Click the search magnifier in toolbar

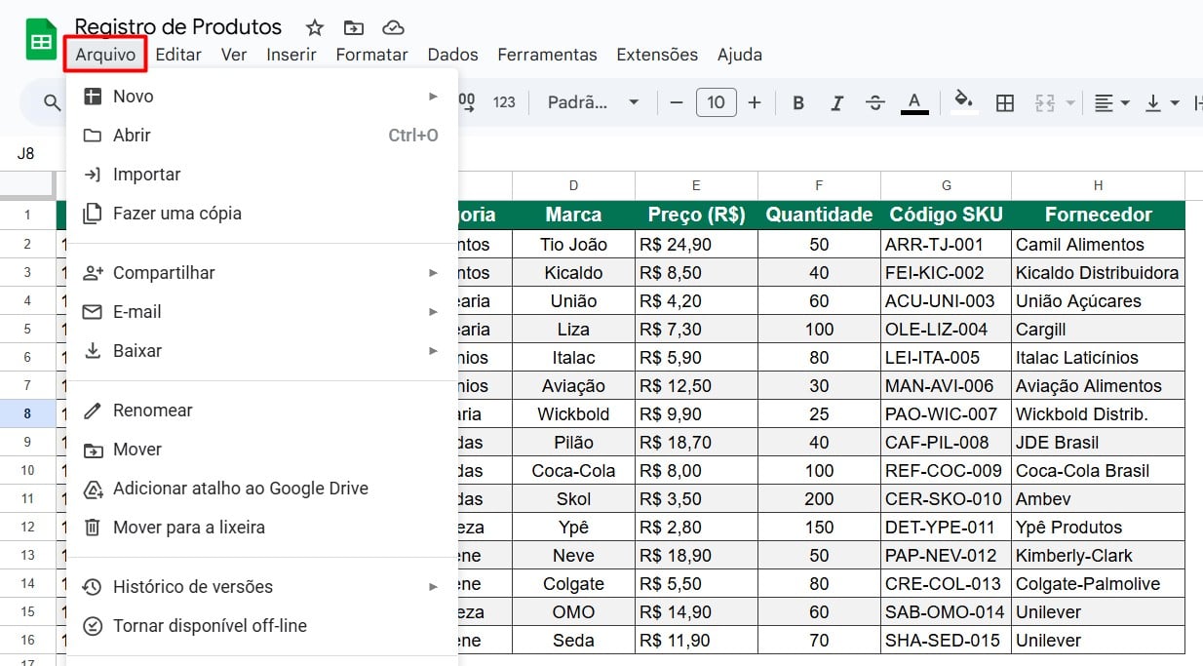click(53, 102)
